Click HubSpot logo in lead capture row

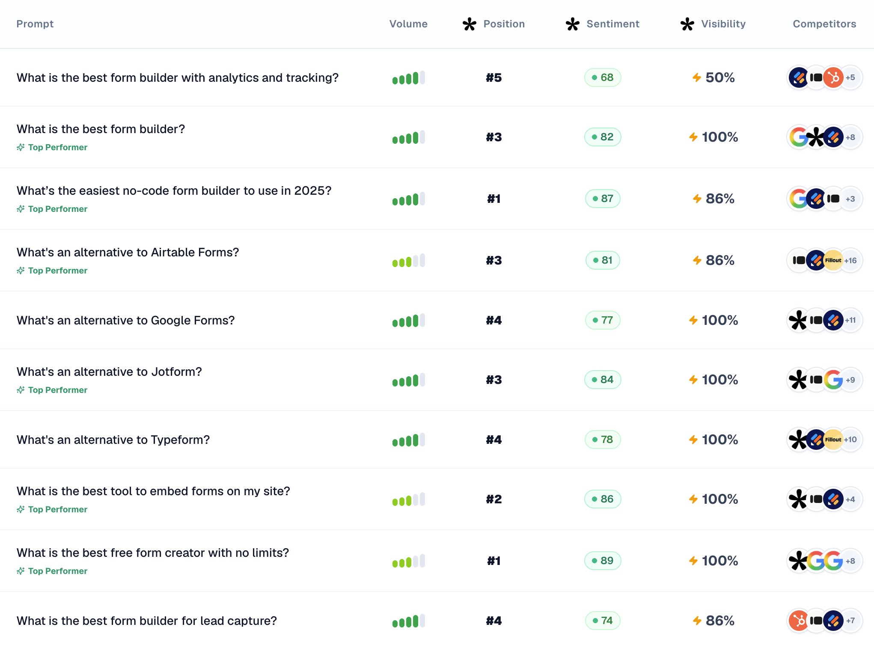(799, 621)
